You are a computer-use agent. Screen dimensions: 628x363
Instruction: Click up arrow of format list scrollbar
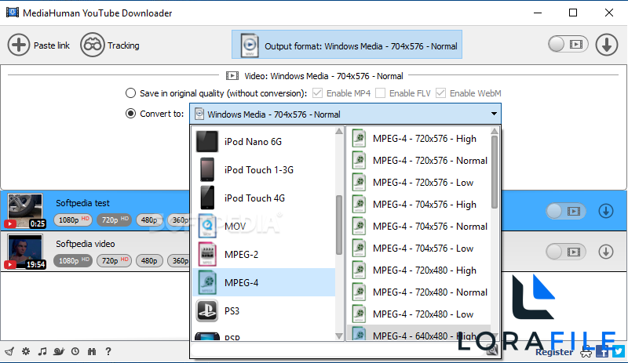[x=339, y=131]
